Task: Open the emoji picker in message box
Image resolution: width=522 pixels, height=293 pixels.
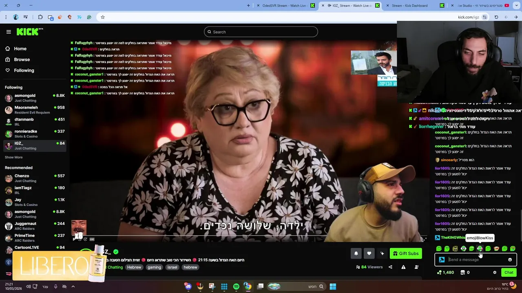Action: [510, 260]
